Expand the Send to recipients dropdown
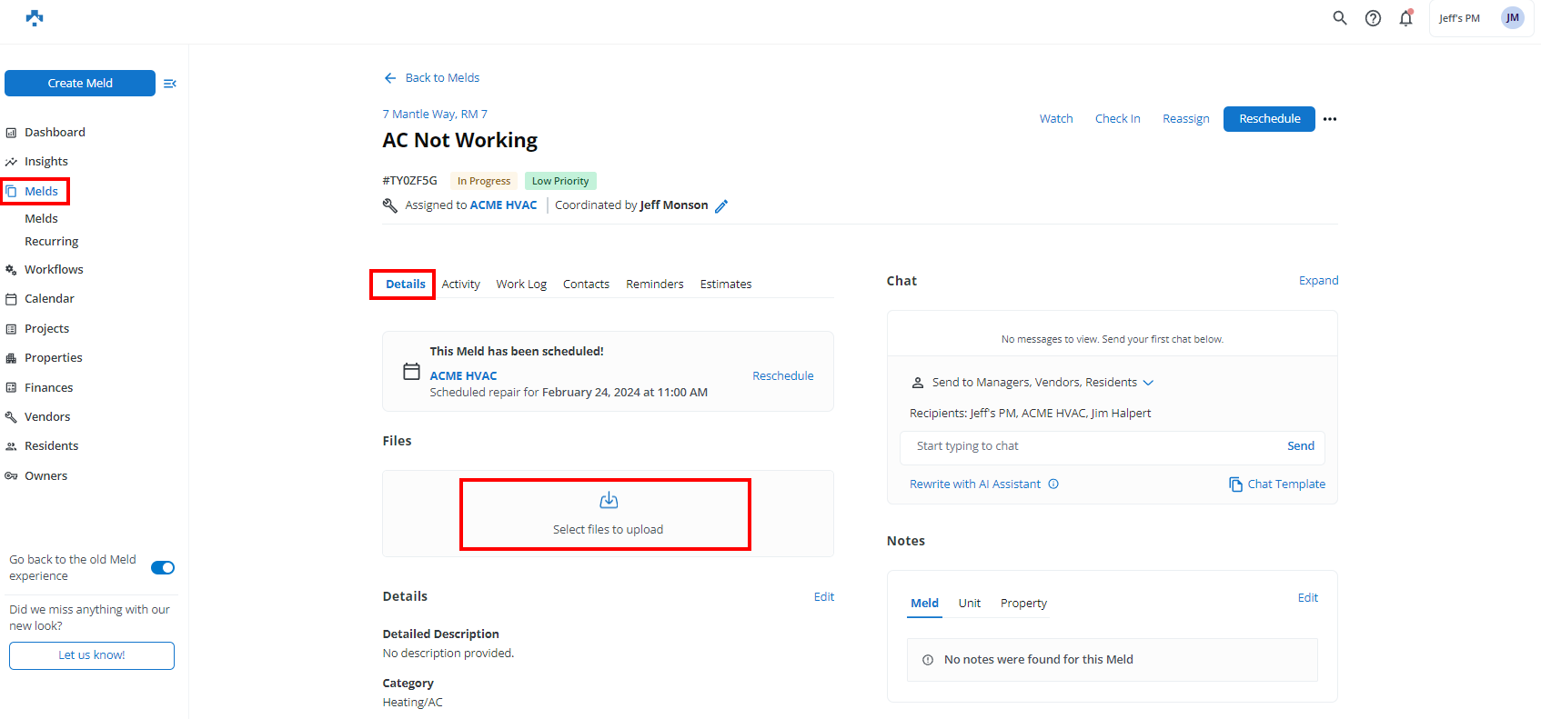 (x=1148, y=383)
